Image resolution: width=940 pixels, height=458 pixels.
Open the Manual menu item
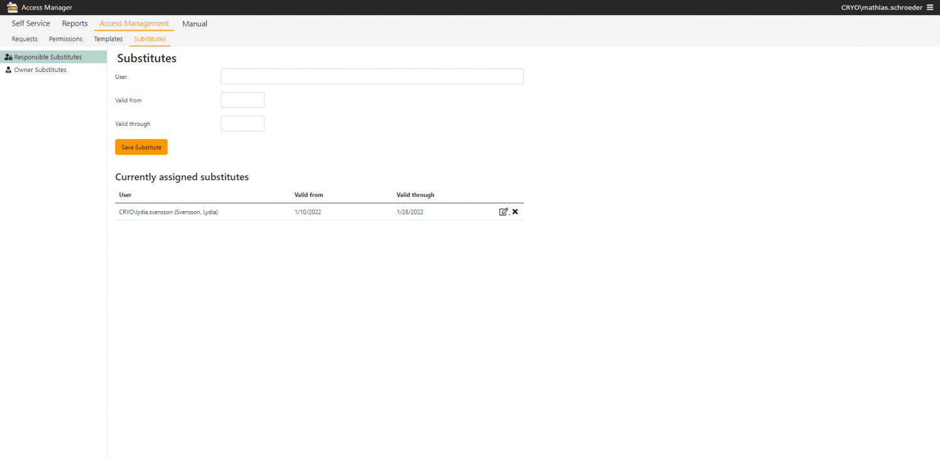click(x=195, y=24)
